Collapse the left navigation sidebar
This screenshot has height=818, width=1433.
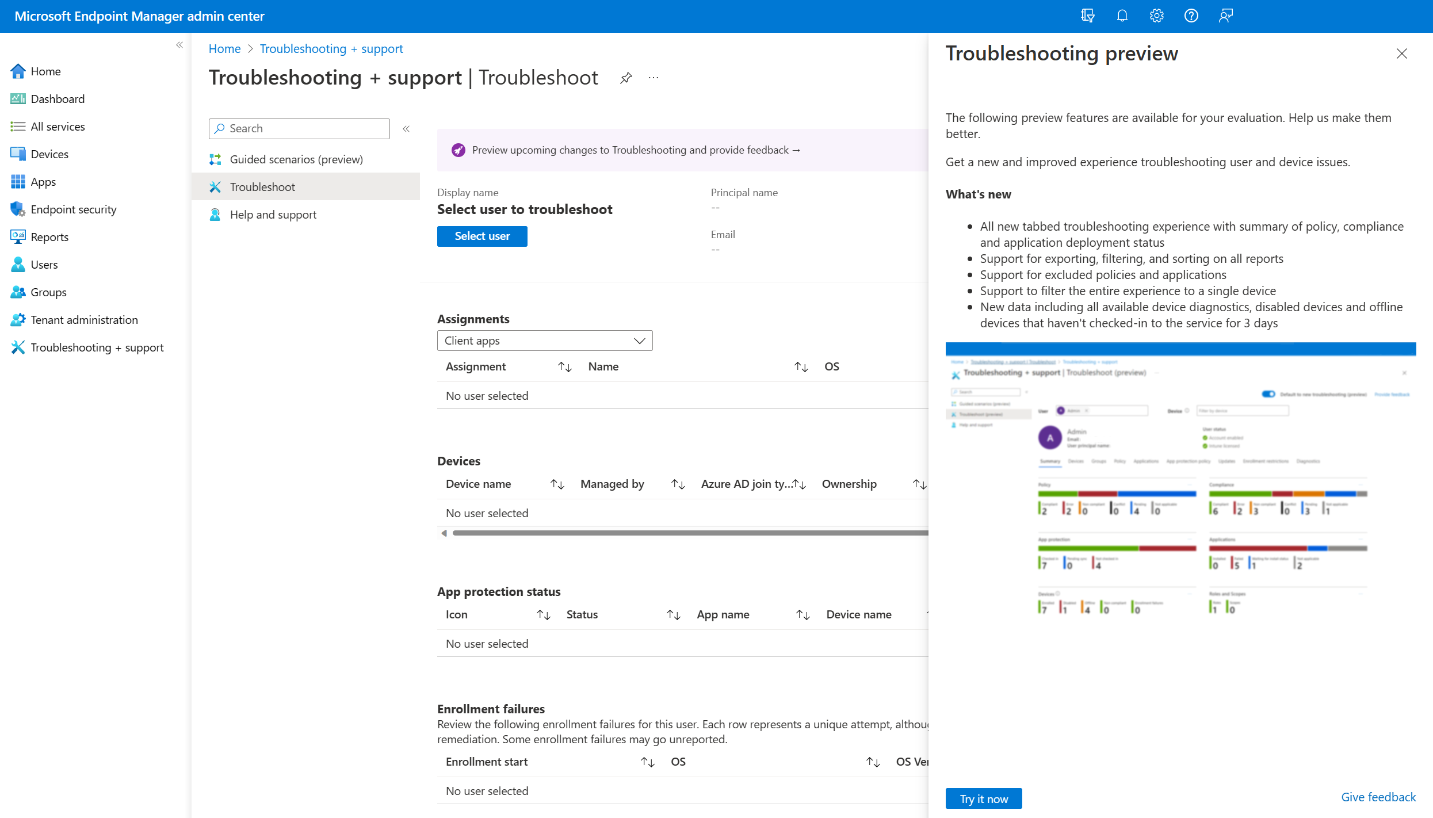[x=179, y=45]
